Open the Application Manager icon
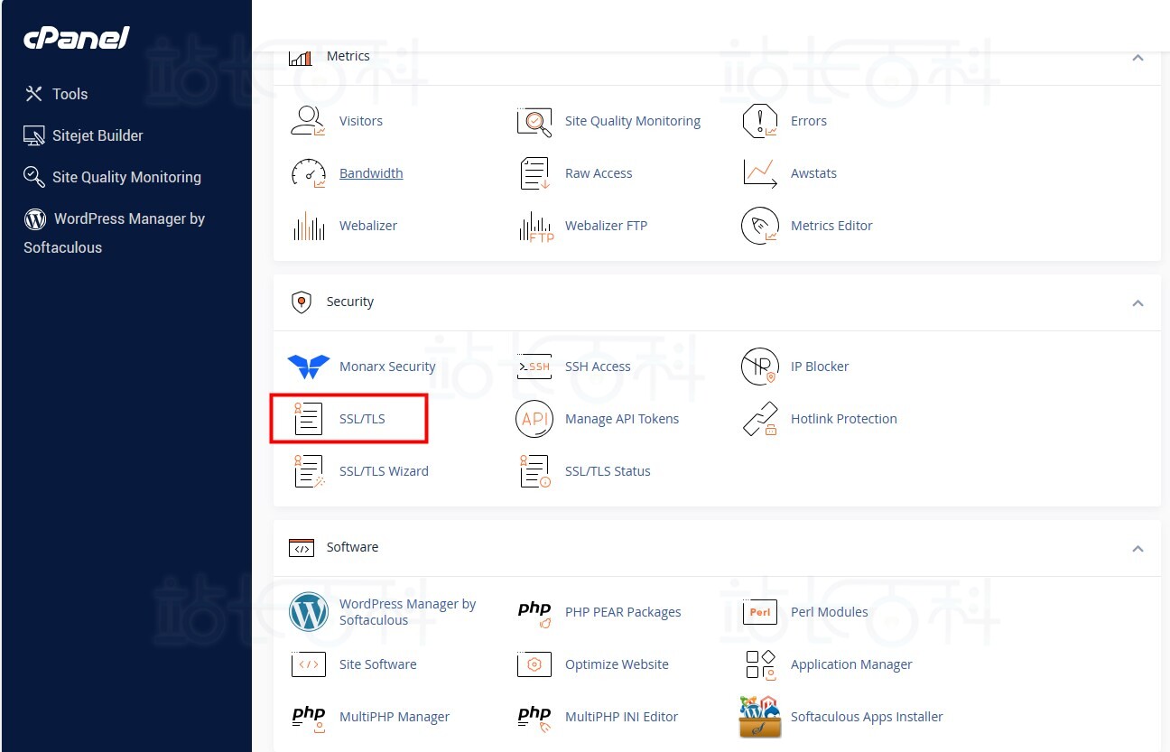 pos(759,664)
